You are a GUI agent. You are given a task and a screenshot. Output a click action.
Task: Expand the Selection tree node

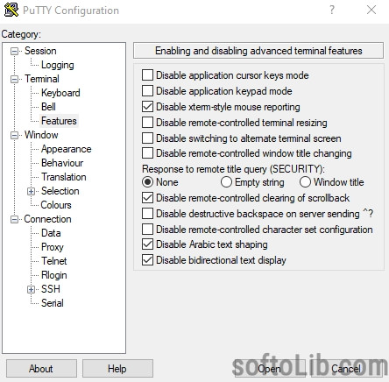pyautogui.click(x=31, y=191)
